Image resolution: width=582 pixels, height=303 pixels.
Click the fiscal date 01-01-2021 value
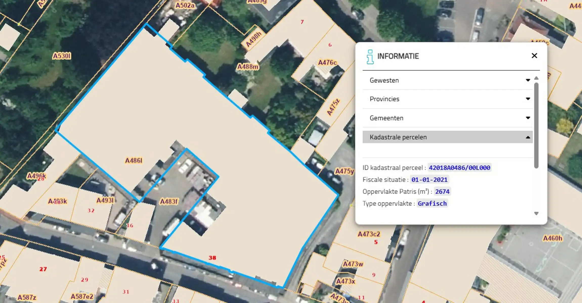coord(429,180)
